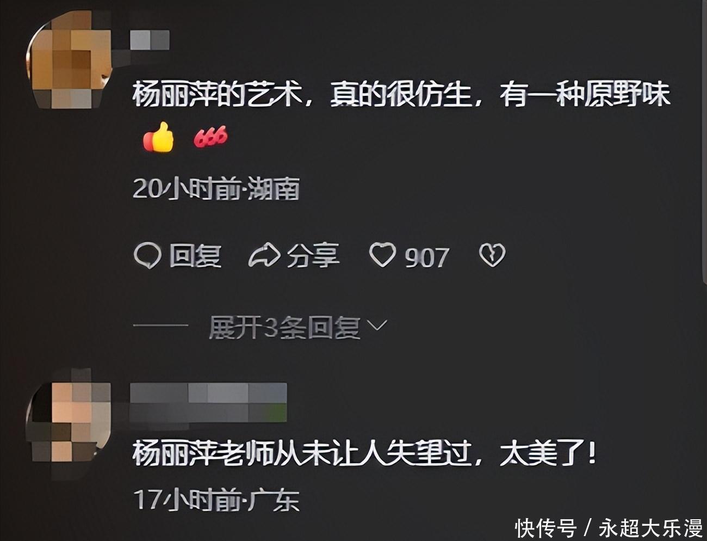
Task: Like the comment via heart icon
Action: 382,255
